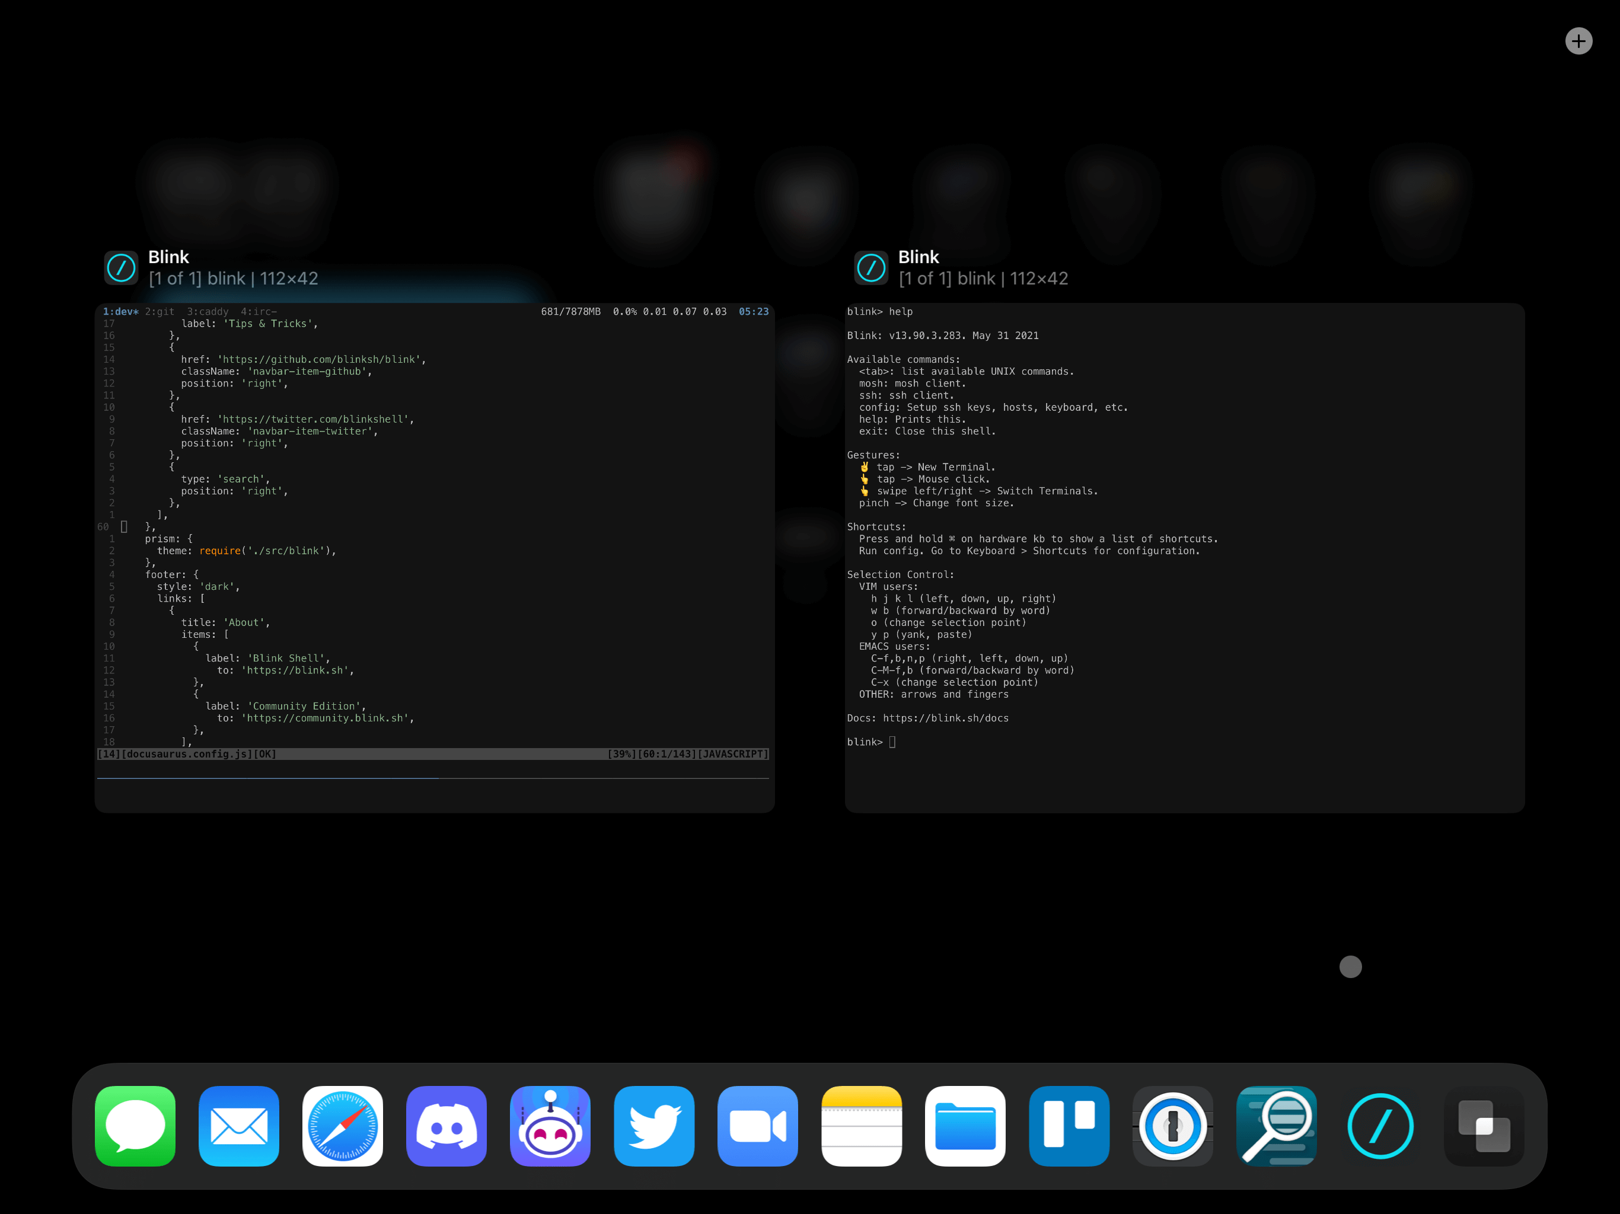Click the [39%][60:1/143] position indicator

pyautogui.click(x=652, y=753)
